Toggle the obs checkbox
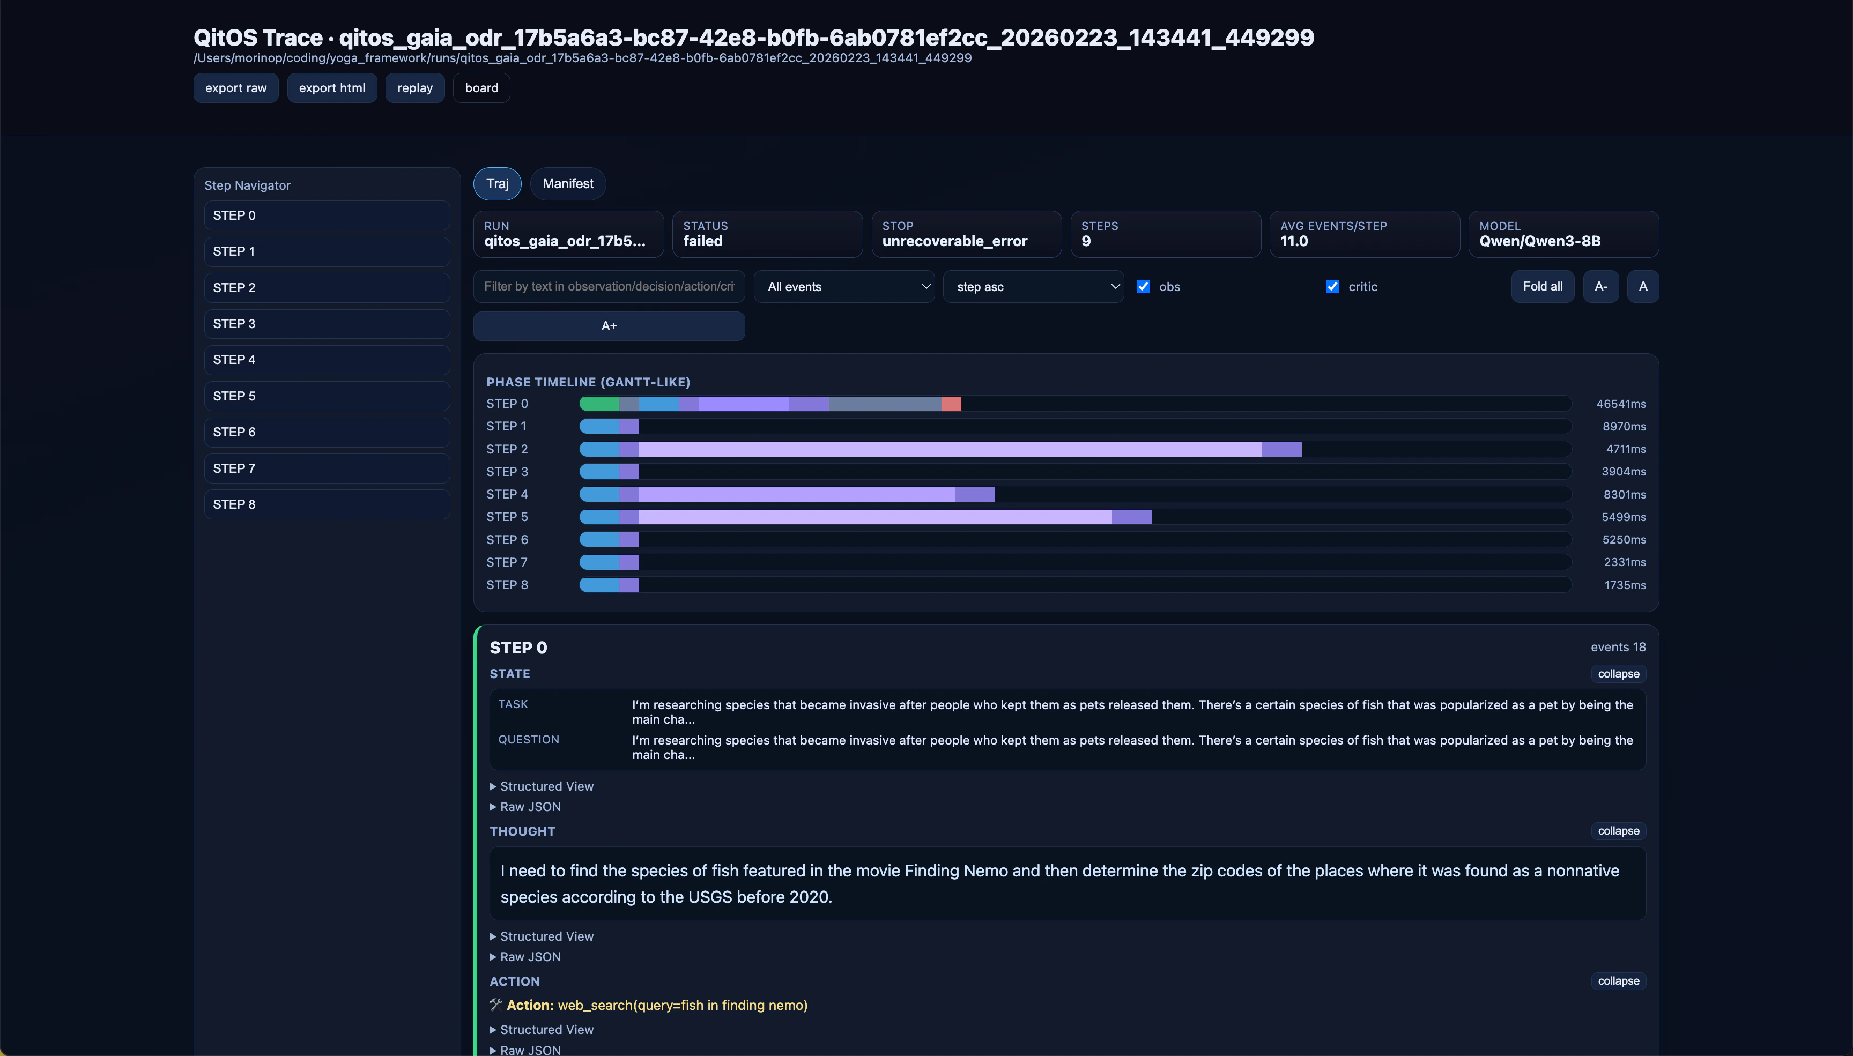Viewport: 1853px width, 1056px height. (x=1143, y=286)
